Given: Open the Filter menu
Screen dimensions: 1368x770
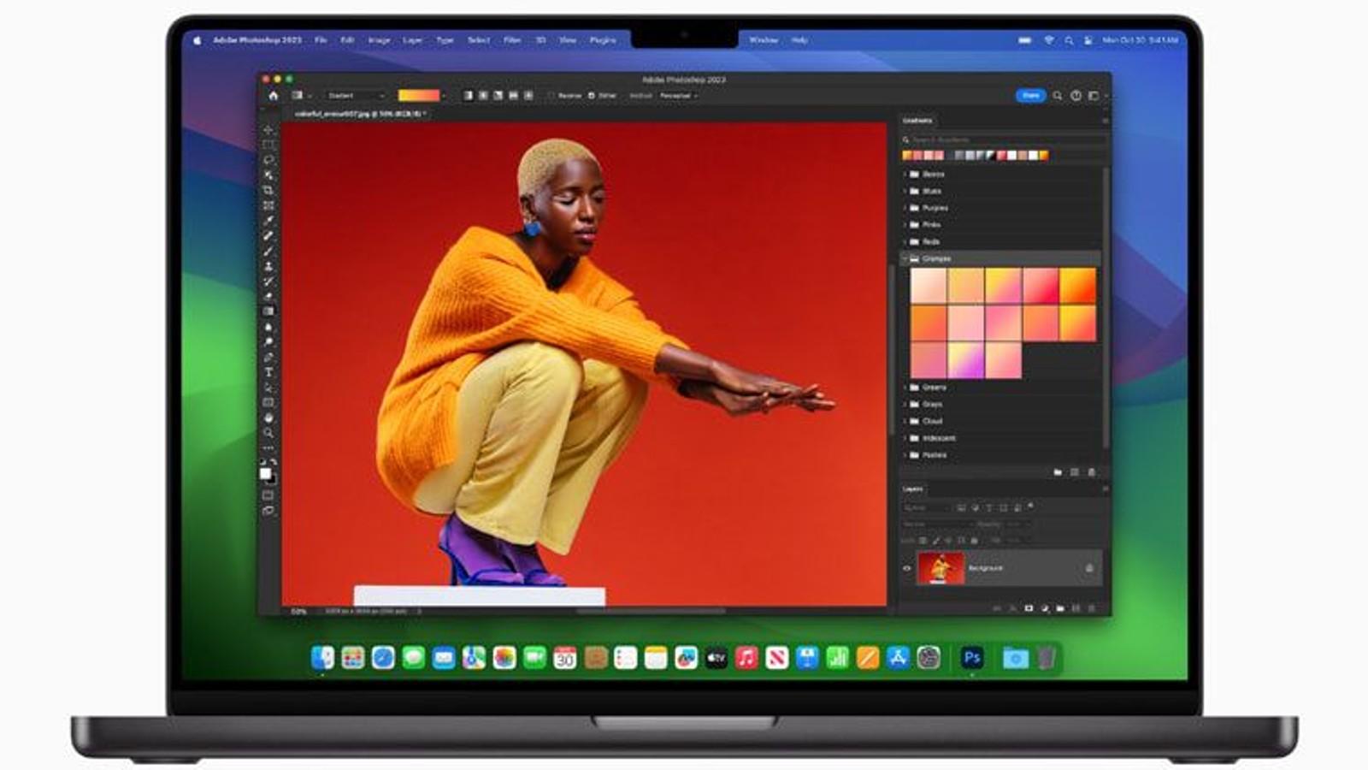Looking at the screenshot, I should (511, 40).
